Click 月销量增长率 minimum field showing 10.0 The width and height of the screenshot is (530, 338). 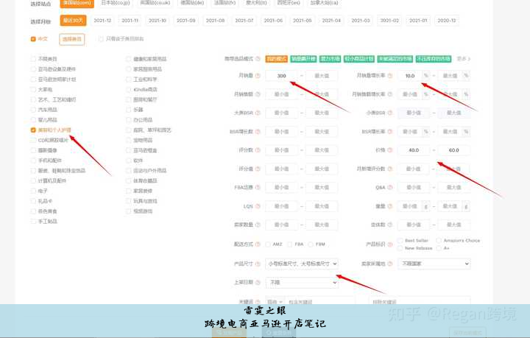pos(410,76)
